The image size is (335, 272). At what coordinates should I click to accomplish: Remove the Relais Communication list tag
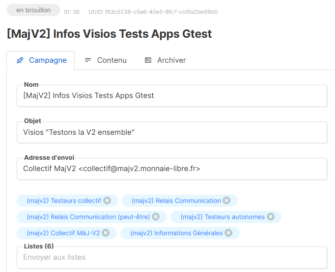(x=226, y=200)
